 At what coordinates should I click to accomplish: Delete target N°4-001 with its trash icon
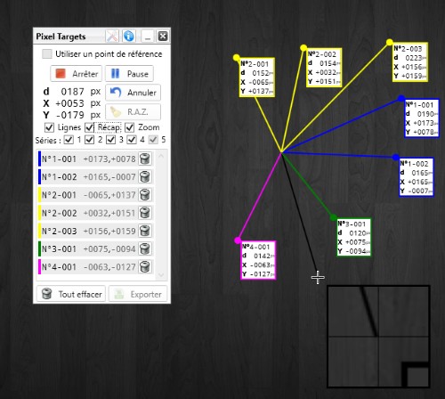coord(145,267)
